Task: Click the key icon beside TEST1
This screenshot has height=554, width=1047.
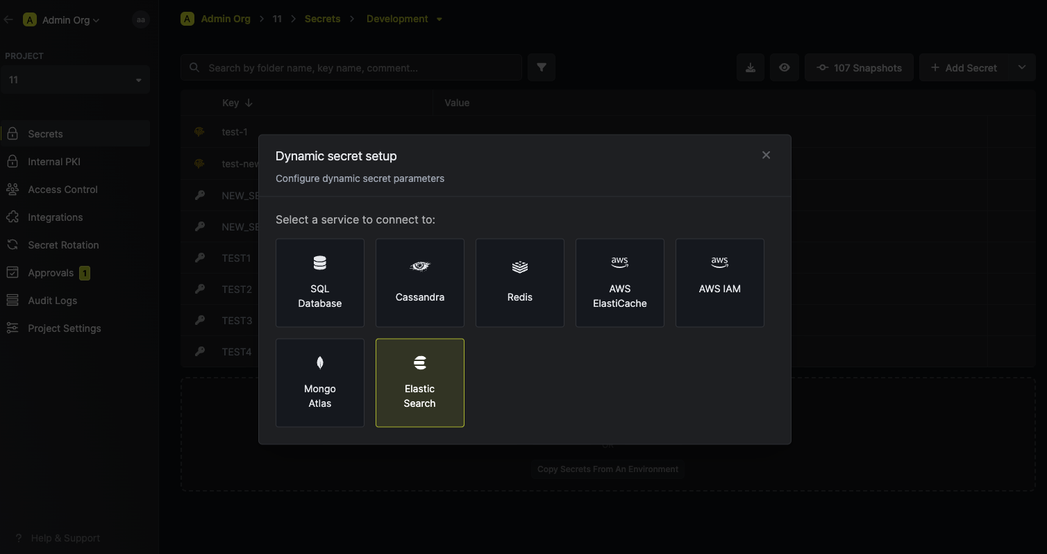Action: 200,258
